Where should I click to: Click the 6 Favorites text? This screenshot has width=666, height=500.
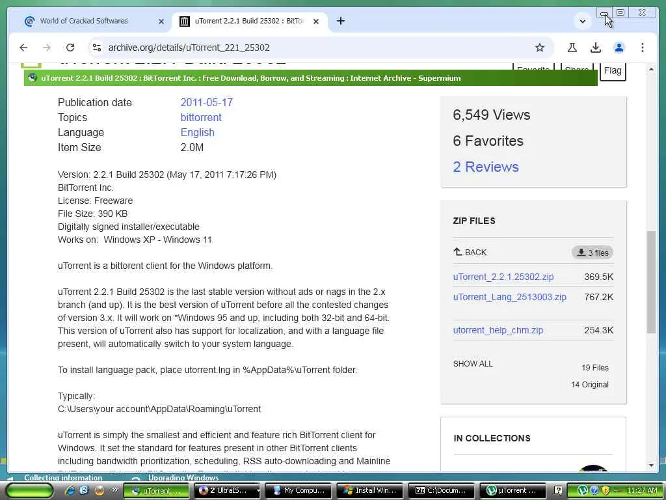(x=488, y=141)
